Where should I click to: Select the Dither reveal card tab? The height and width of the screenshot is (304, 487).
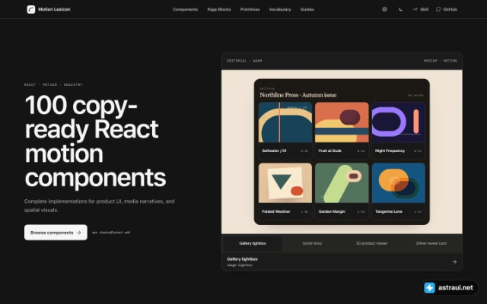point(431,243)
